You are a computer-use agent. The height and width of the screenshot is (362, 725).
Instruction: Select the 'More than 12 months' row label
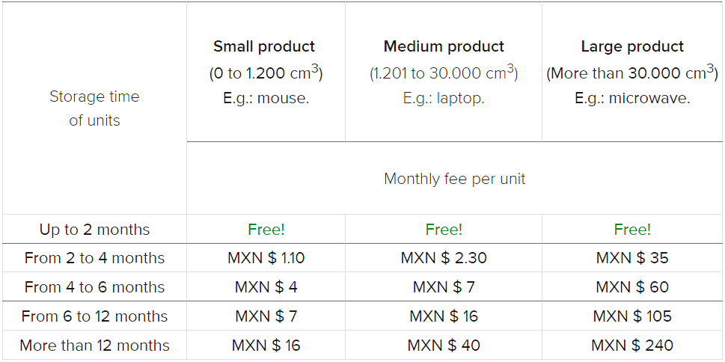pyautogui.click(x=94, y=346)
